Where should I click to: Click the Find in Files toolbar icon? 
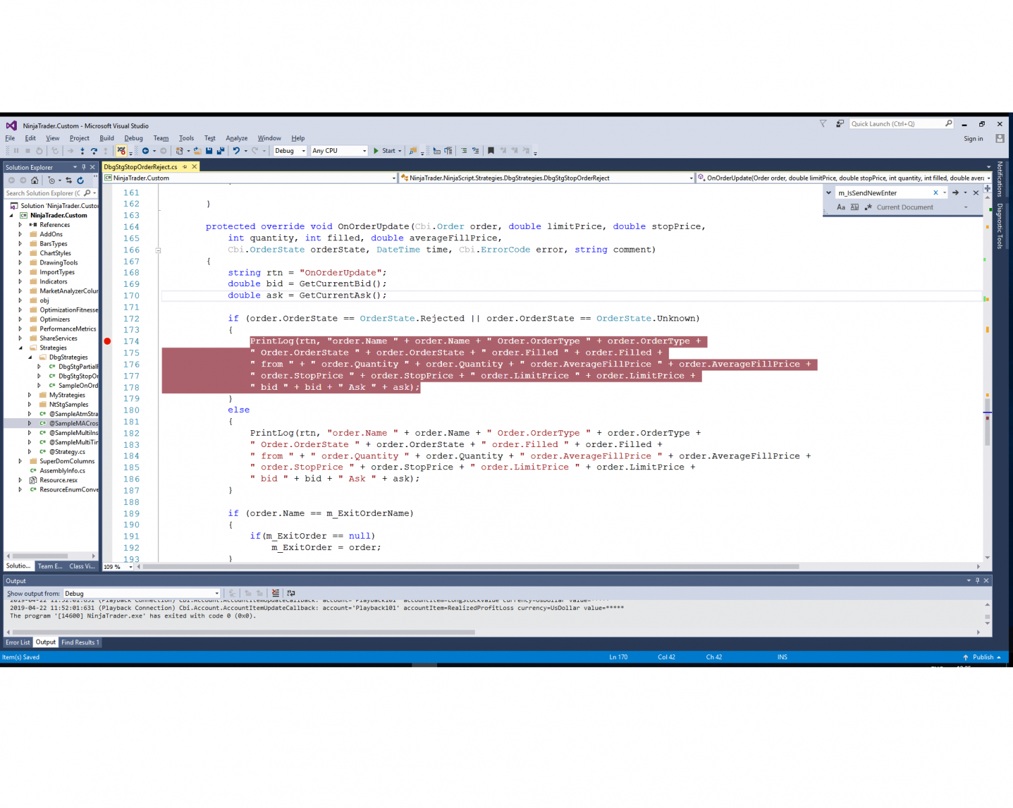tap(413, 151)
